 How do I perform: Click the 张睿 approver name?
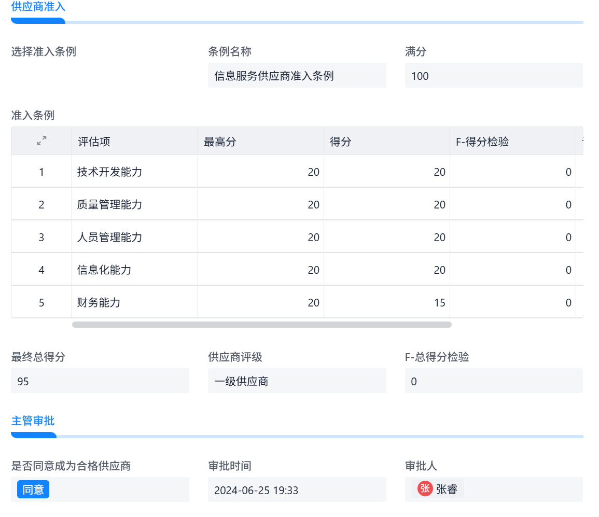[x=447, y=489]
